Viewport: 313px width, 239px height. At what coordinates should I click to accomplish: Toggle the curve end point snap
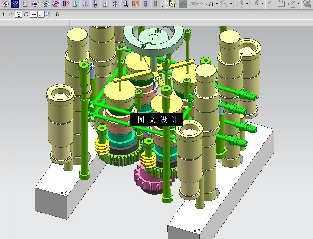[x=4, y=14]
